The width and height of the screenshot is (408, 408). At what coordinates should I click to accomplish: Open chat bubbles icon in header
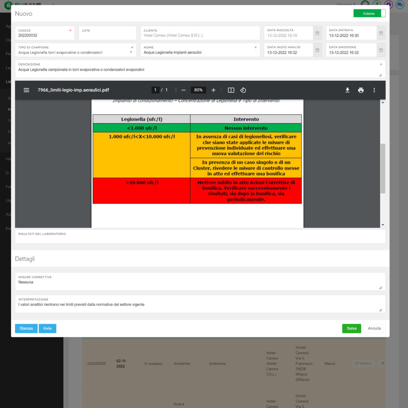(400, 4)
